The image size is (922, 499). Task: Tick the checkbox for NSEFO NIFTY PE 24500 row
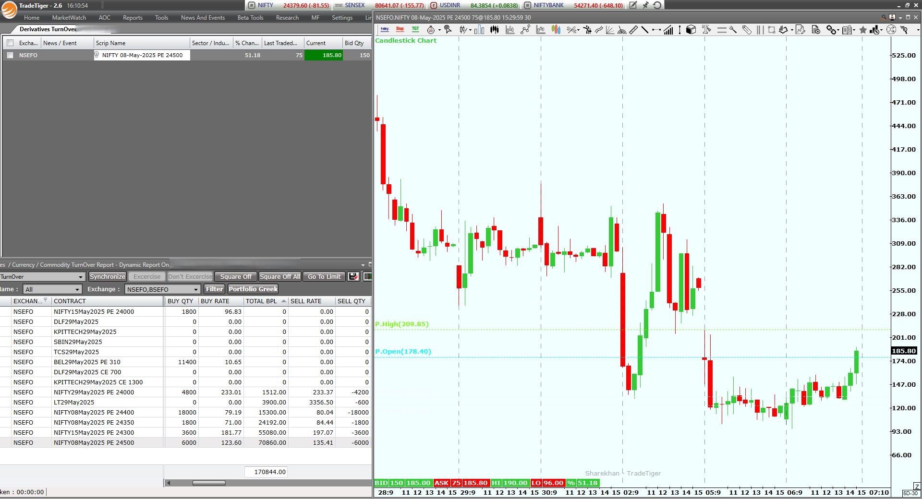point(10,55)
